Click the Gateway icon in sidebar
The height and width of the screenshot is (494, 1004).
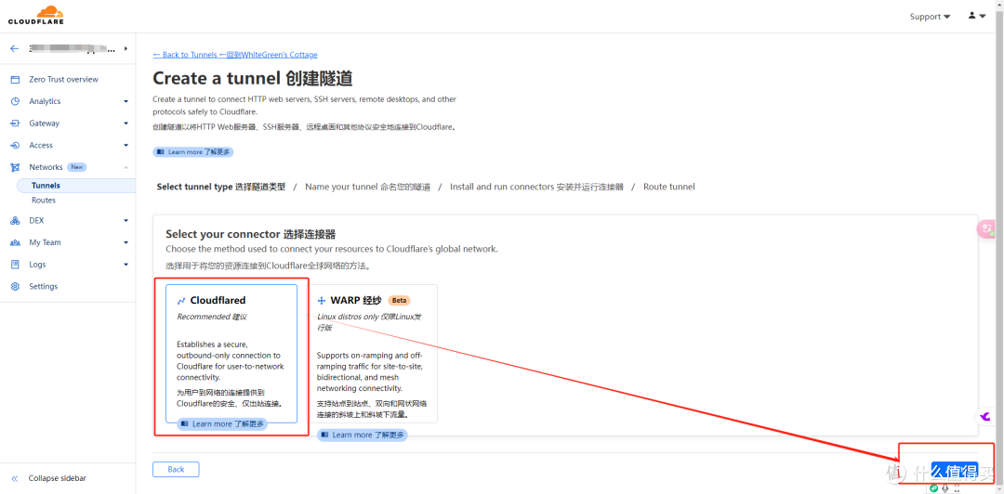[16, 123]
